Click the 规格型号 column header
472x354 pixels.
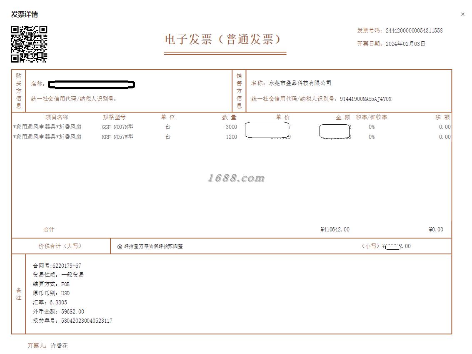114,117
